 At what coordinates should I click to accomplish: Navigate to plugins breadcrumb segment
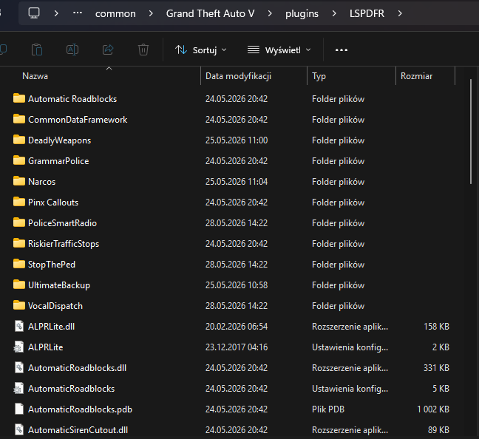coord(302,13)
